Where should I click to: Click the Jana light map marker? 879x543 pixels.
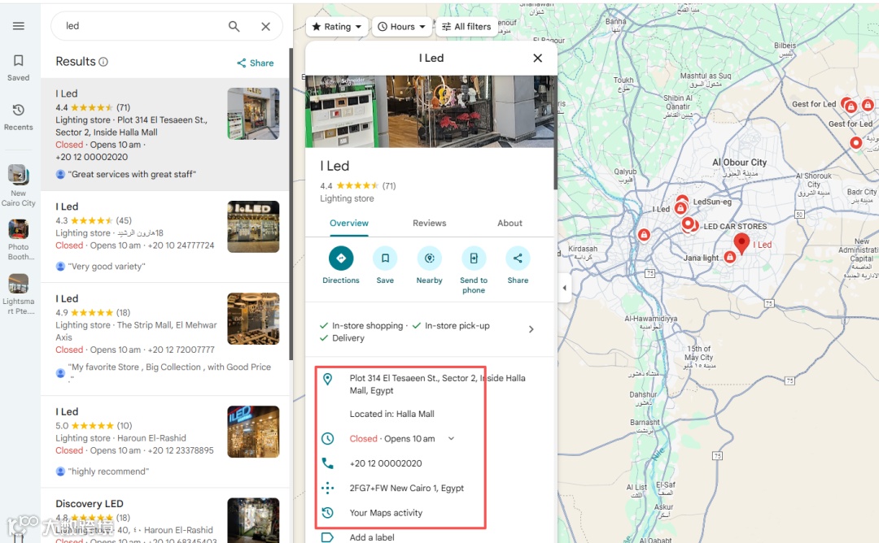729,257
